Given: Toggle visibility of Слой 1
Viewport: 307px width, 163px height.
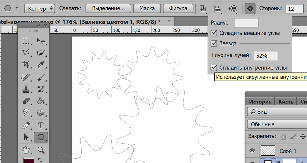Looking at the screenshot, I should [252, 150].
